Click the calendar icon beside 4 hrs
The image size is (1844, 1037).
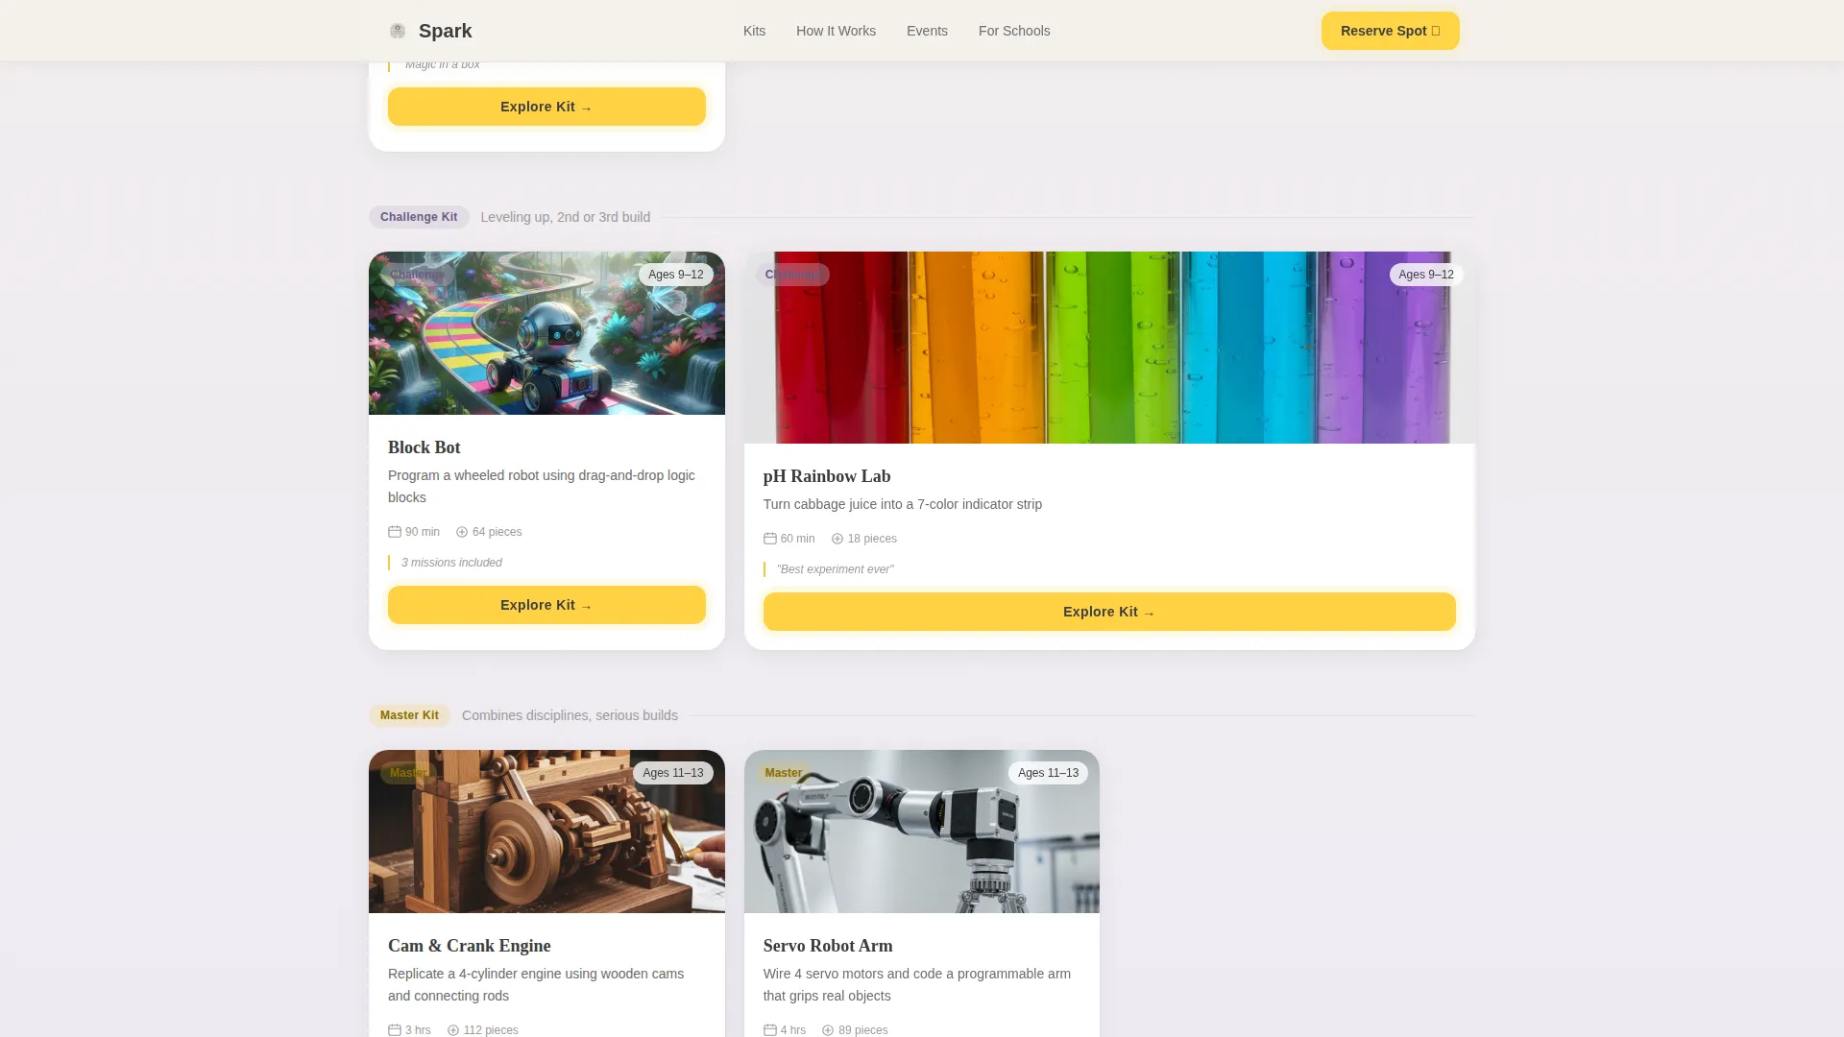tap(770, 1030)
